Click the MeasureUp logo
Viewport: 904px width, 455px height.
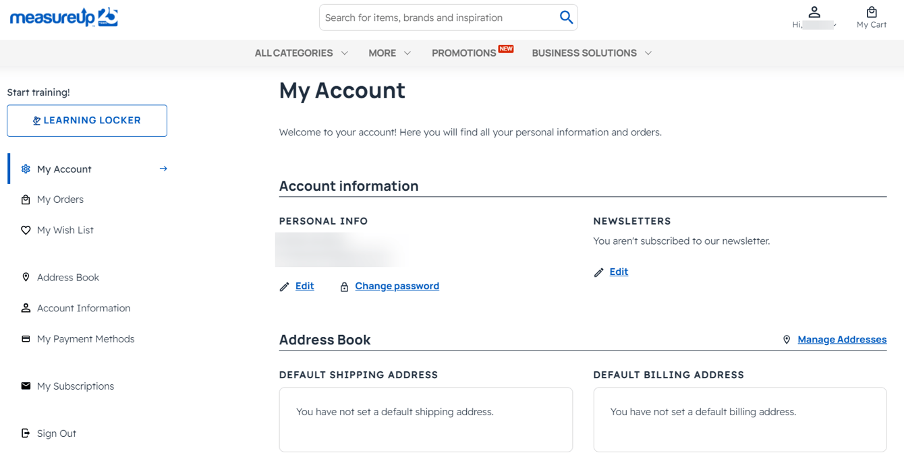click(x=63, y=17)
